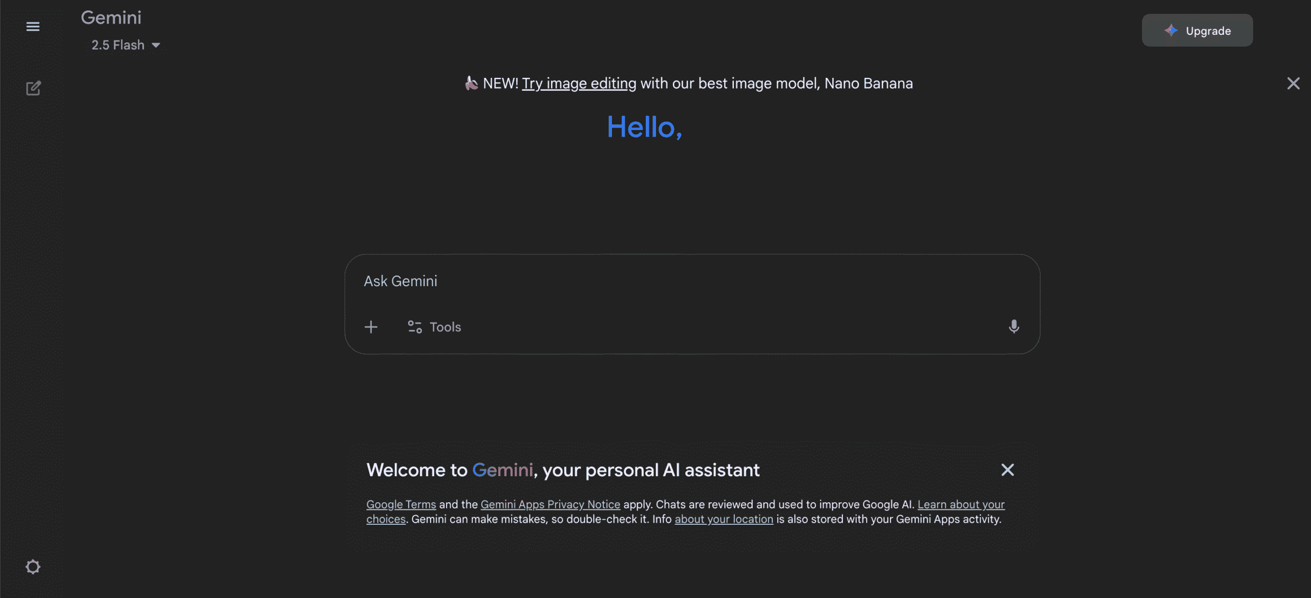Open the Tools options
Viewport: 1311px width, 598px height.
point(434,327)
